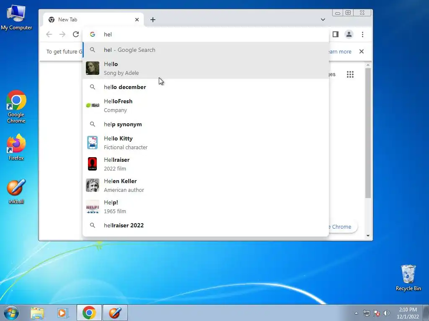The height and width of the screenshot is (321, 429).
Task: Select Hello Song by Adele suggestion
Action: (206, 68)
